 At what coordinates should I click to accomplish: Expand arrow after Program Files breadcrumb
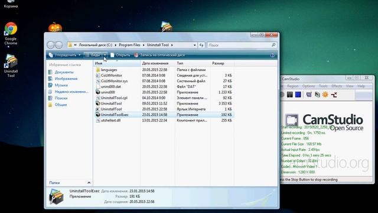[144, 45]
